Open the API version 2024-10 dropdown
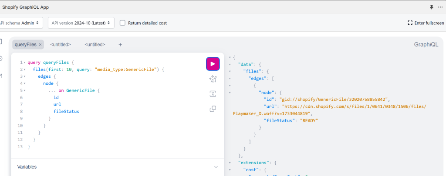The height and width of the screenshot is (176, 446). coord(81,23)
